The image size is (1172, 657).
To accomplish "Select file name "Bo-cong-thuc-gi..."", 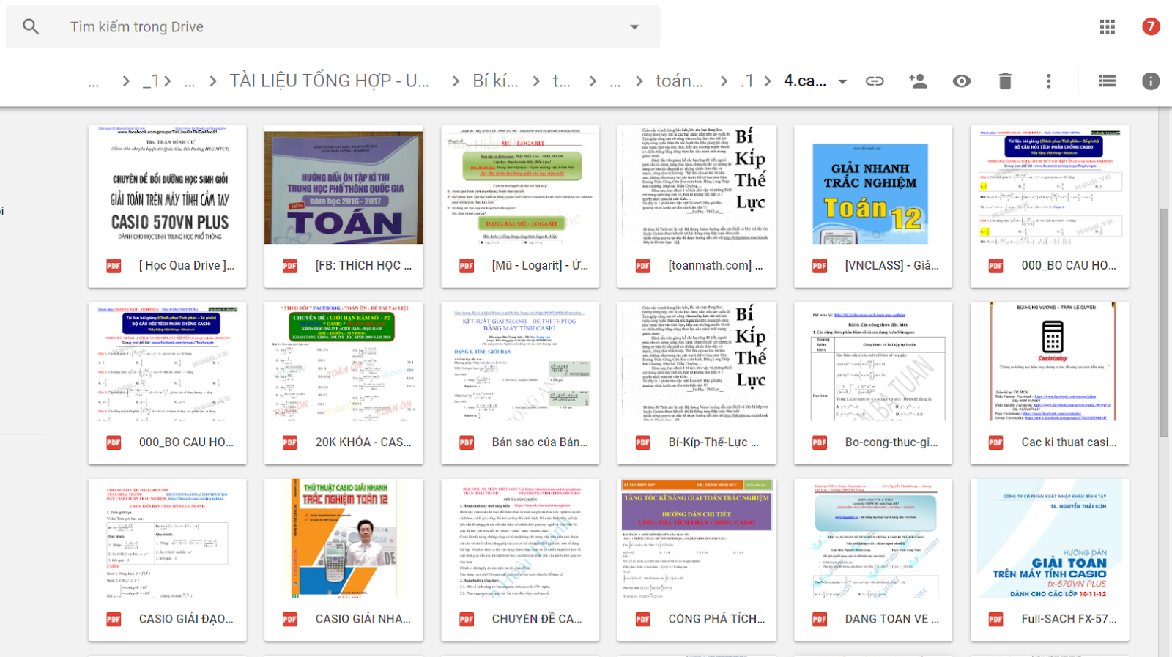I will point(891,442).
